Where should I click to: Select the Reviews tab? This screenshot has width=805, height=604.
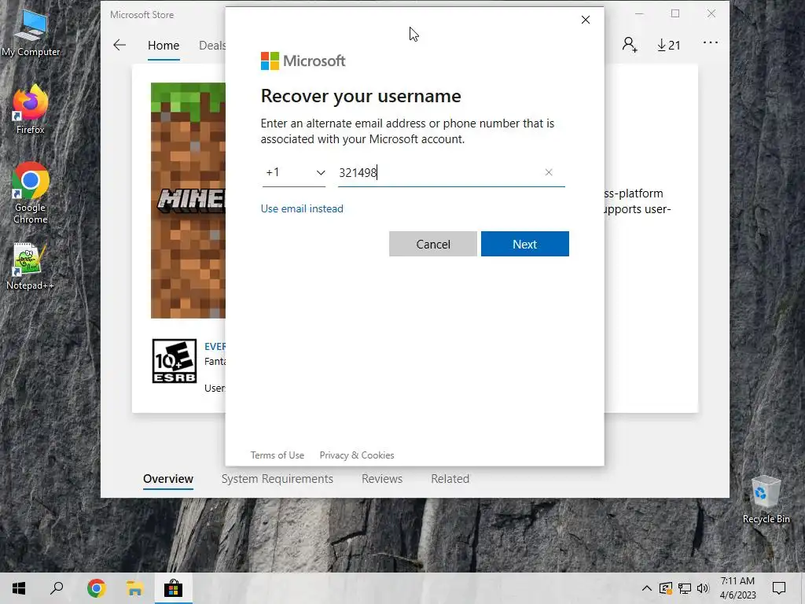(382, 479)
